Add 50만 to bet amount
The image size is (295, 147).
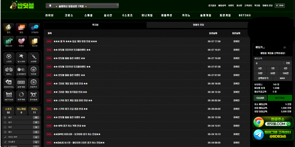coord(273,73)
